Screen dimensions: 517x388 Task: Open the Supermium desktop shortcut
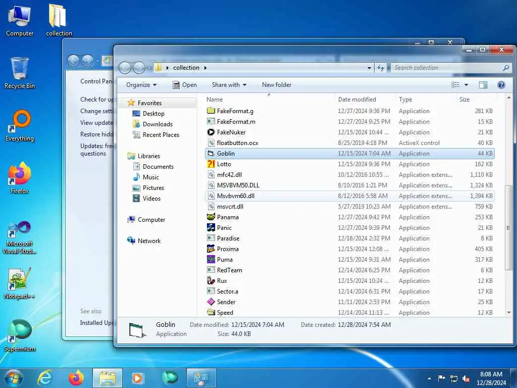point(20,336)
